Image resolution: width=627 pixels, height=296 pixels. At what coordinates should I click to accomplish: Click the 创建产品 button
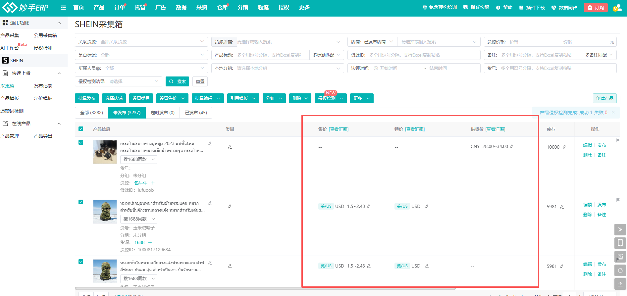click(x=604, y=98)
